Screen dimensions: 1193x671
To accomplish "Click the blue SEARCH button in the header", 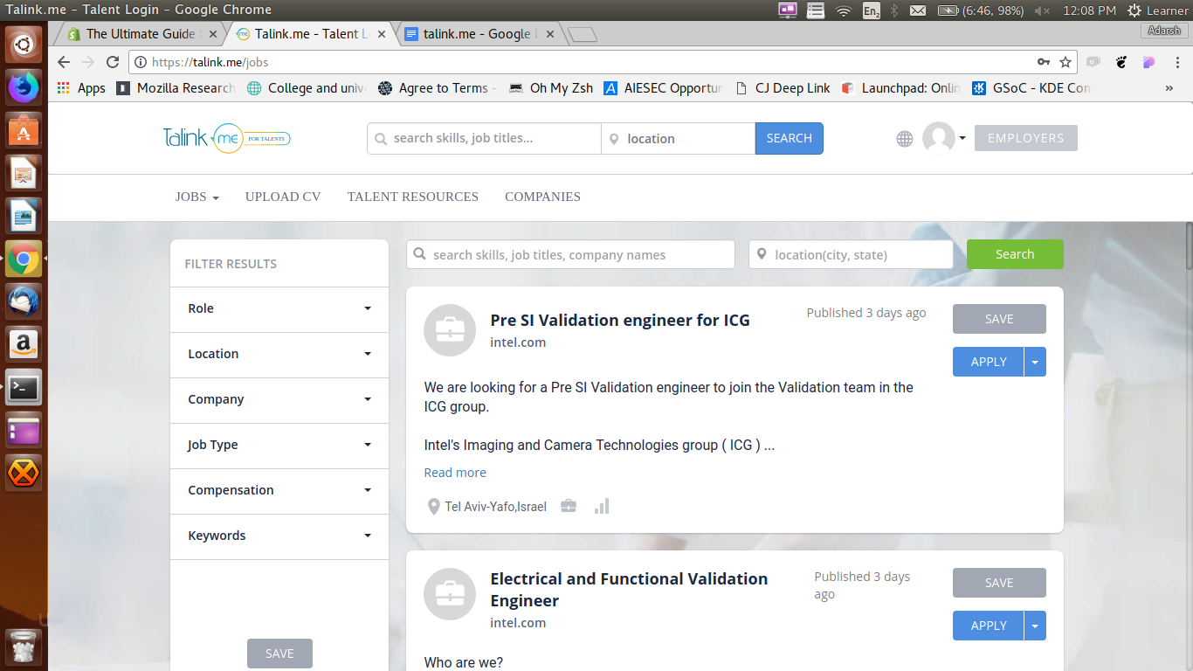I will tap(790, 138).
